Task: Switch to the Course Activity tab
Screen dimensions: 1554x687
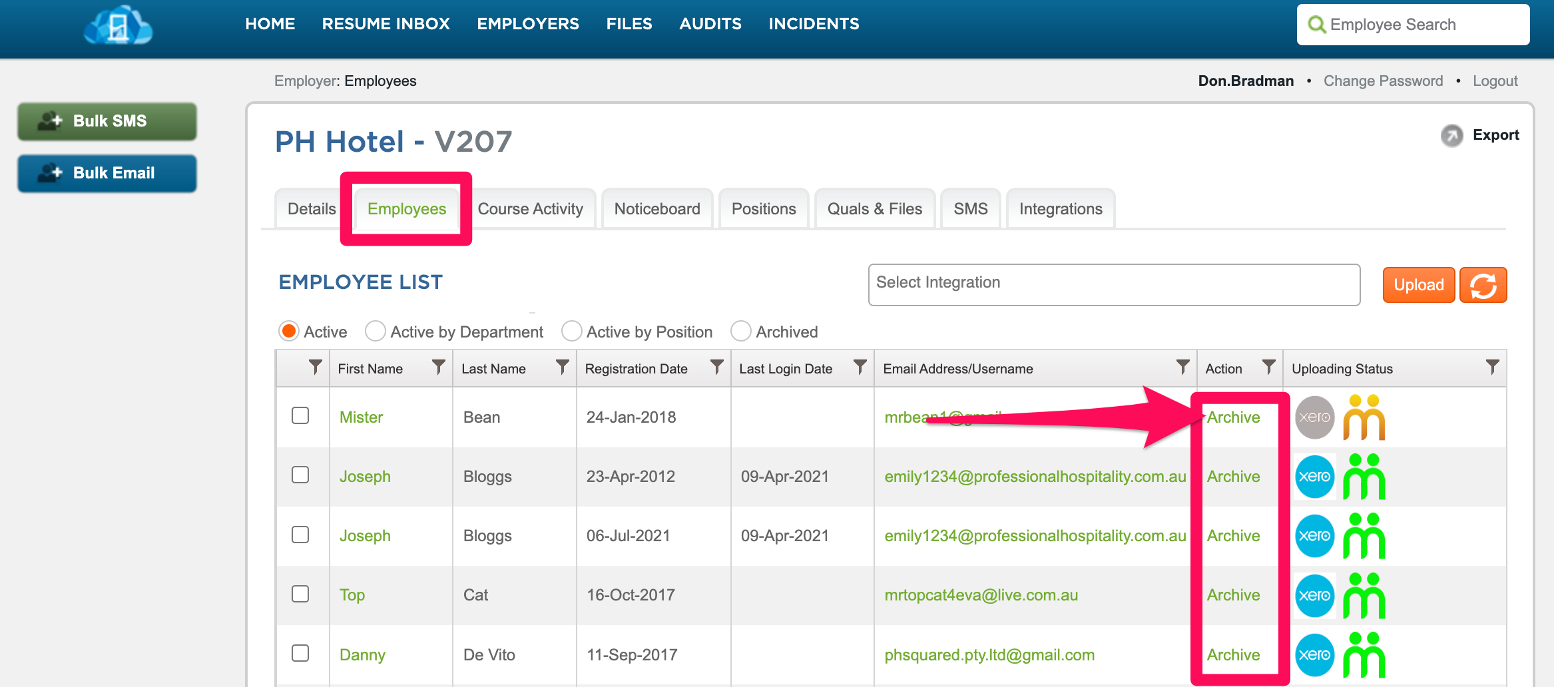Action: tap(531, 208)
